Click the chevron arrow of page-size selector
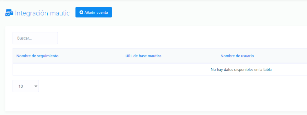The height and width of the screenshot is (115, 307). pyautogui.click(x=36, y=86)
